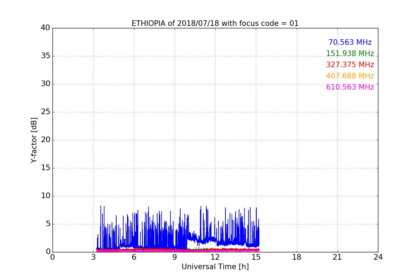The width and height of the screenshot is (420, 280).
Task: Click the y-axis tick label 35
Action: click(x=45, y=56)
